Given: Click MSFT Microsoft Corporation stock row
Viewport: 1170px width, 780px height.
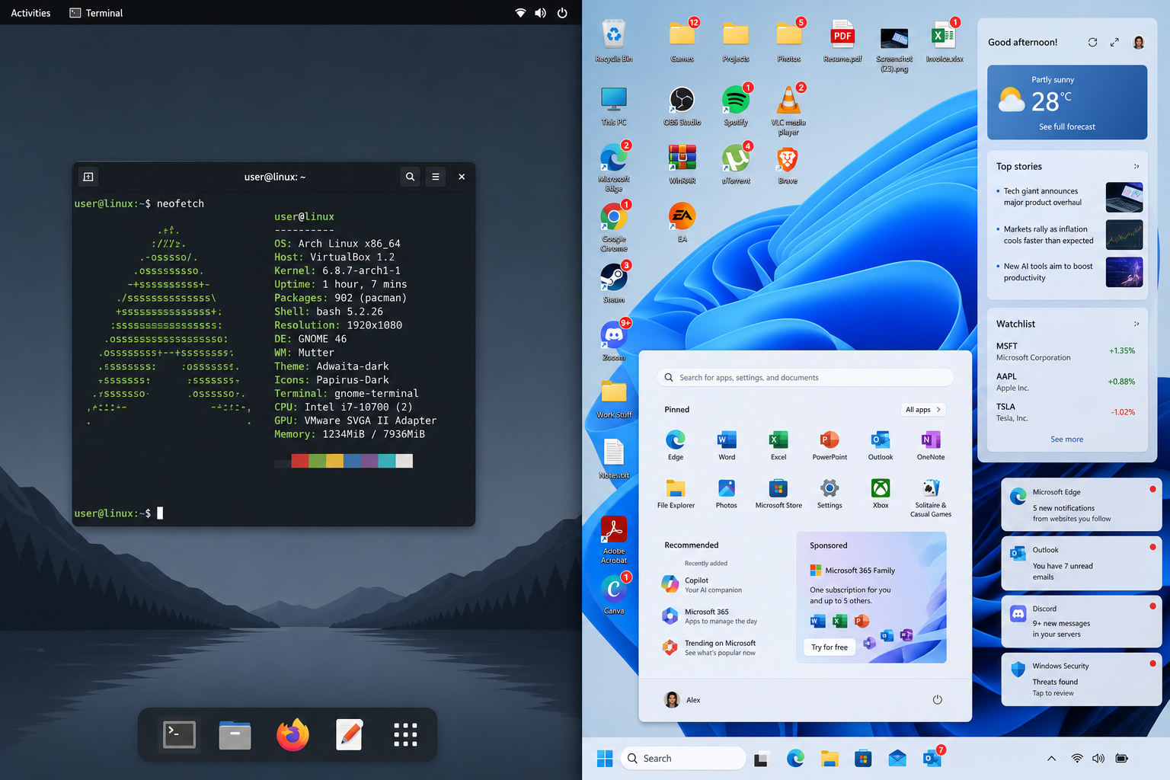Looking at the screenshot, I should click(1066, 351).
